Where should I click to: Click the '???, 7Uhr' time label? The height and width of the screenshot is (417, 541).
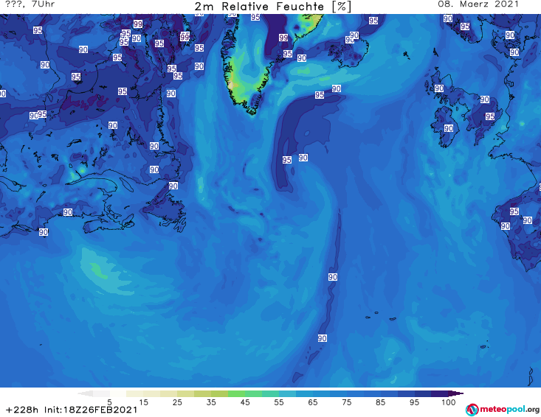click(30, 4)
